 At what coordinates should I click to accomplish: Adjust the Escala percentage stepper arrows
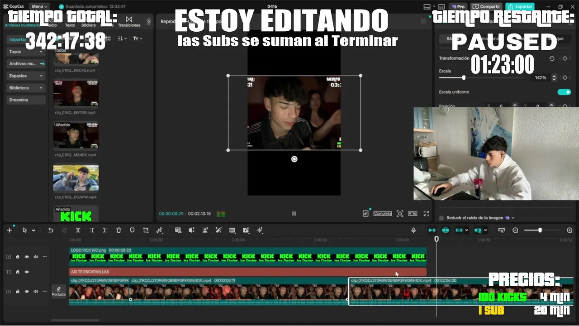pyautogui.click(x=554, y=78)
